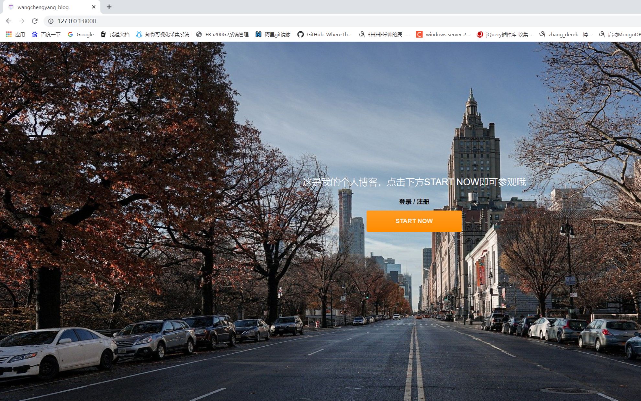Open the 阿里git镜像 bookmark
The width and height of the screenshot is (641, 401).
tap(273, 34)
